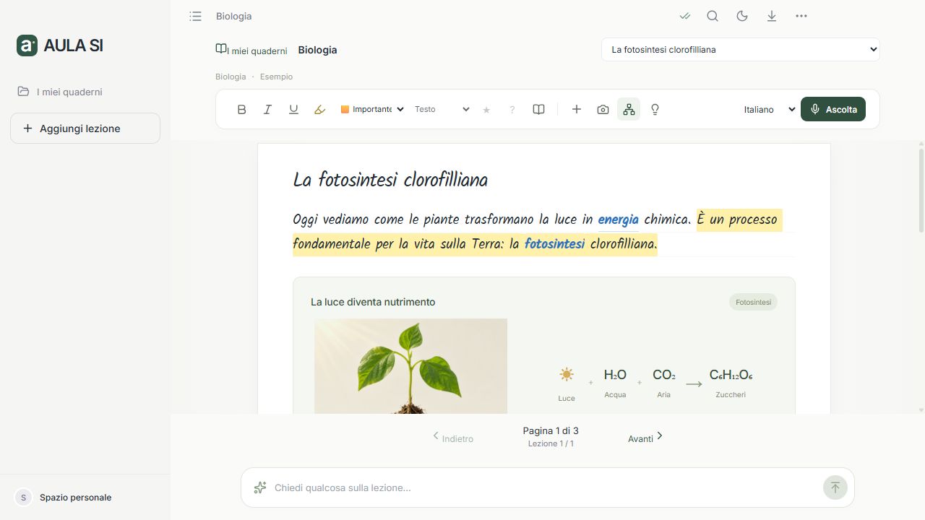Open the Testo style dropdown
The height and width of the screenshot is (520, 925).
442,109
